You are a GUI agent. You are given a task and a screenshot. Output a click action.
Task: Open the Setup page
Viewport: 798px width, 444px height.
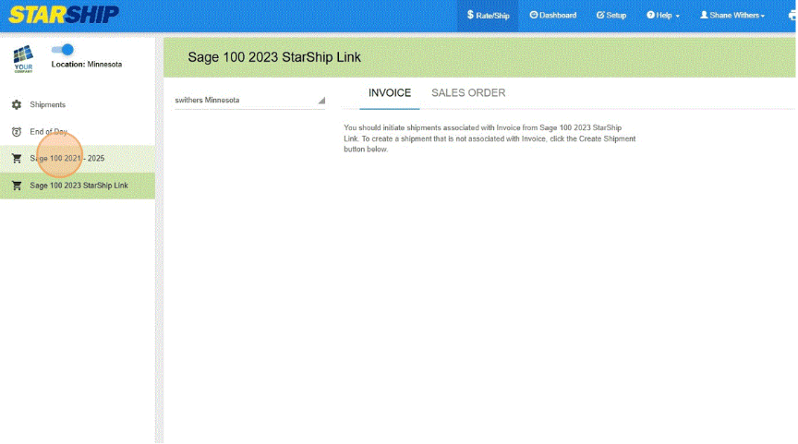pos(611,16)
